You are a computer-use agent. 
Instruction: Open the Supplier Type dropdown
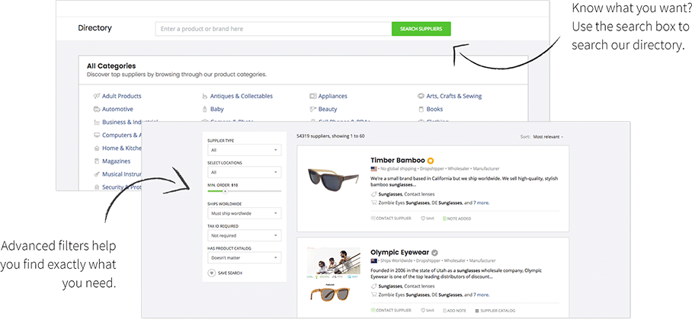tap(245, 150)
